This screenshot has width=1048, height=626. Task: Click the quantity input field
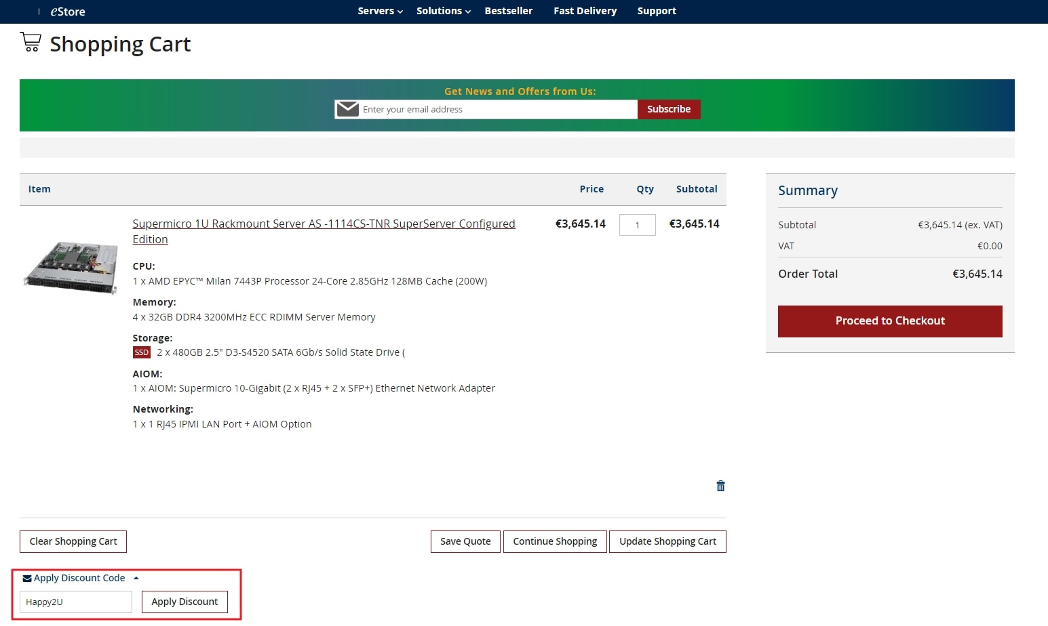[636, 224]
